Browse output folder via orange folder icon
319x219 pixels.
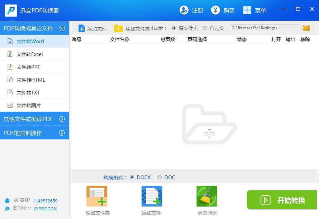coord(306,28)
